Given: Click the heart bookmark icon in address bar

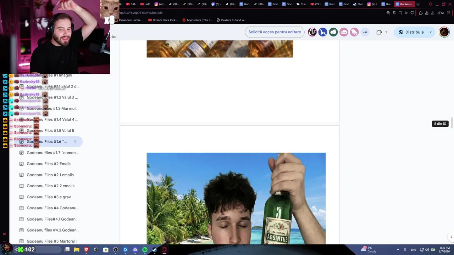Looking at the screenshot, I should tap(412, 13).
